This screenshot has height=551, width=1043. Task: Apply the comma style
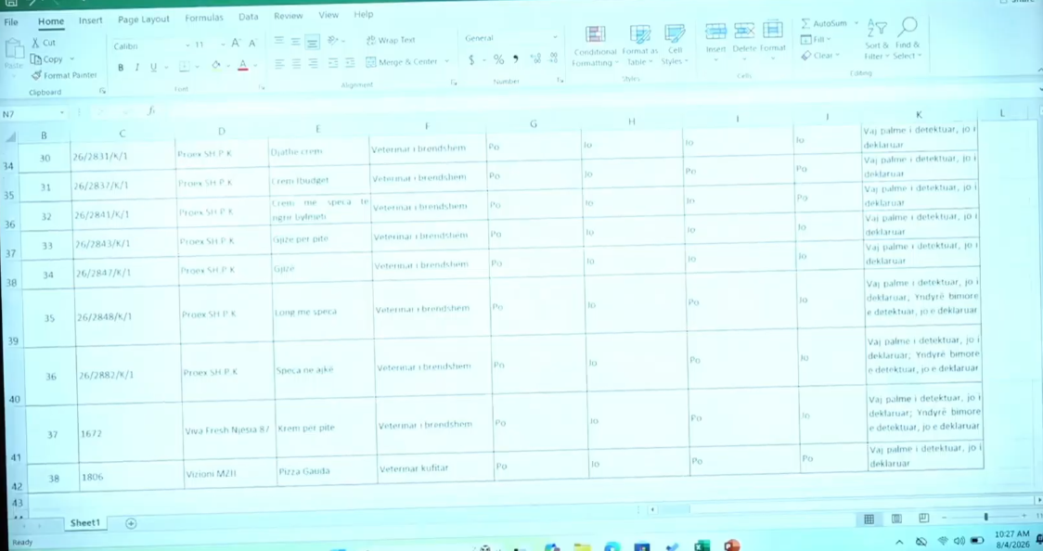(515, 59)
